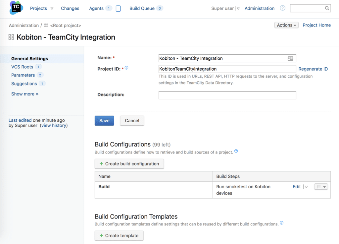Open the Build configuration name
Screen dimensions: 339x244
(x=104, y=187)
